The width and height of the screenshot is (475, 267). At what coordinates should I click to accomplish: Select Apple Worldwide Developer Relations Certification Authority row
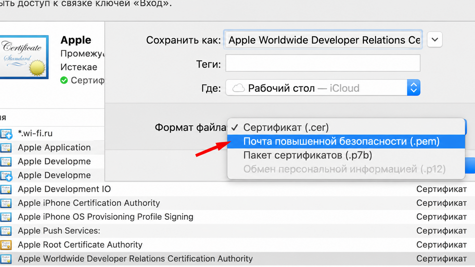[237, 259]
